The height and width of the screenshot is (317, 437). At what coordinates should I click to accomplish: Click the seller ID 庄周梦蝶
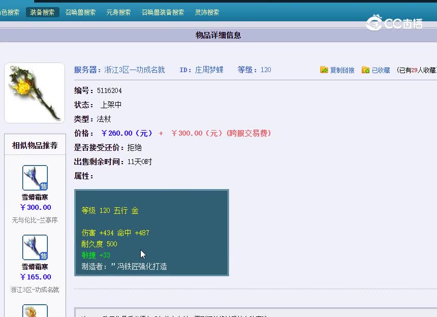[x=209, y=70]
